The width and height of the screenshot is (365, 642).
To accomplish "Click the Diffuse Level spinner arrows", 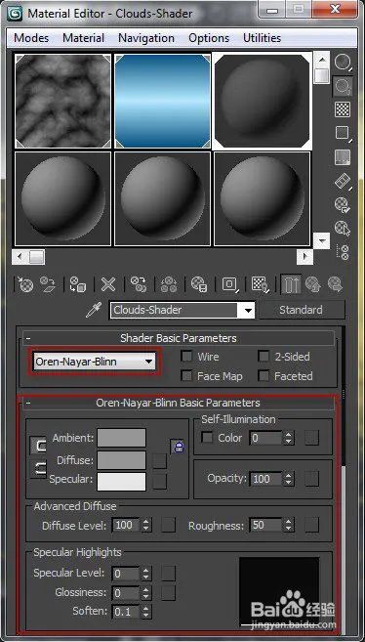I will pyautogui.click(x=146, y=525).
